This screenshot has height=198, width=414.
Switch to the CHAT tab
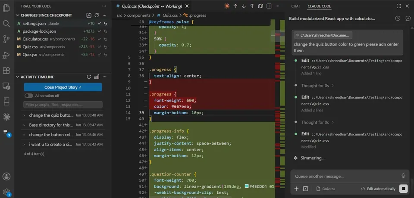(295, 6)
